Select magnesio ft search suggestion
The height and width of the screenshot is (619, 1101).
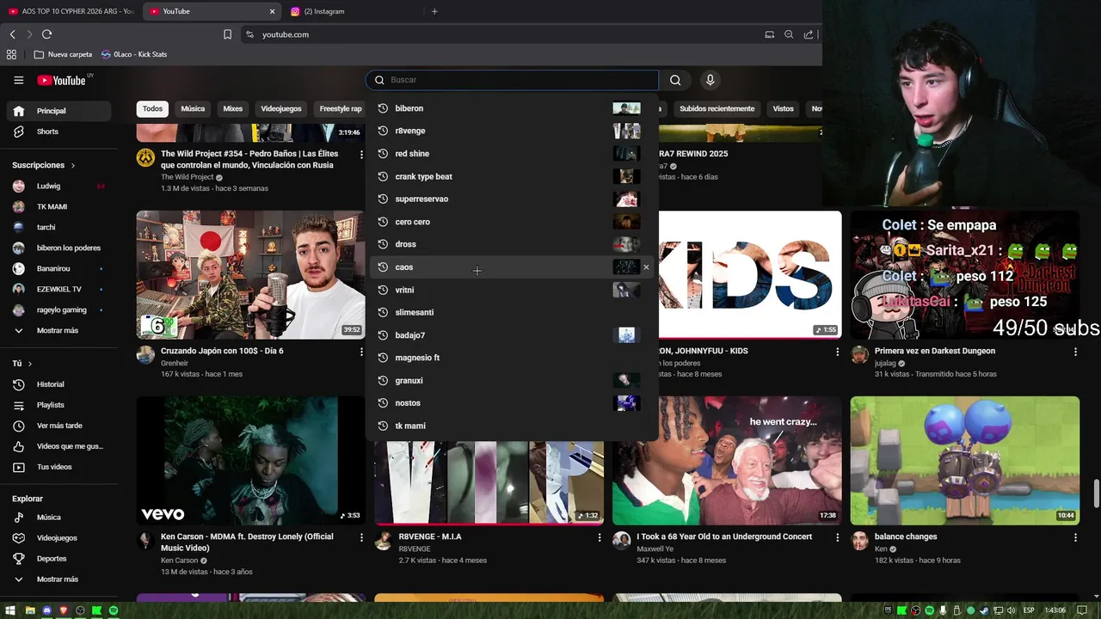(513, 358)
